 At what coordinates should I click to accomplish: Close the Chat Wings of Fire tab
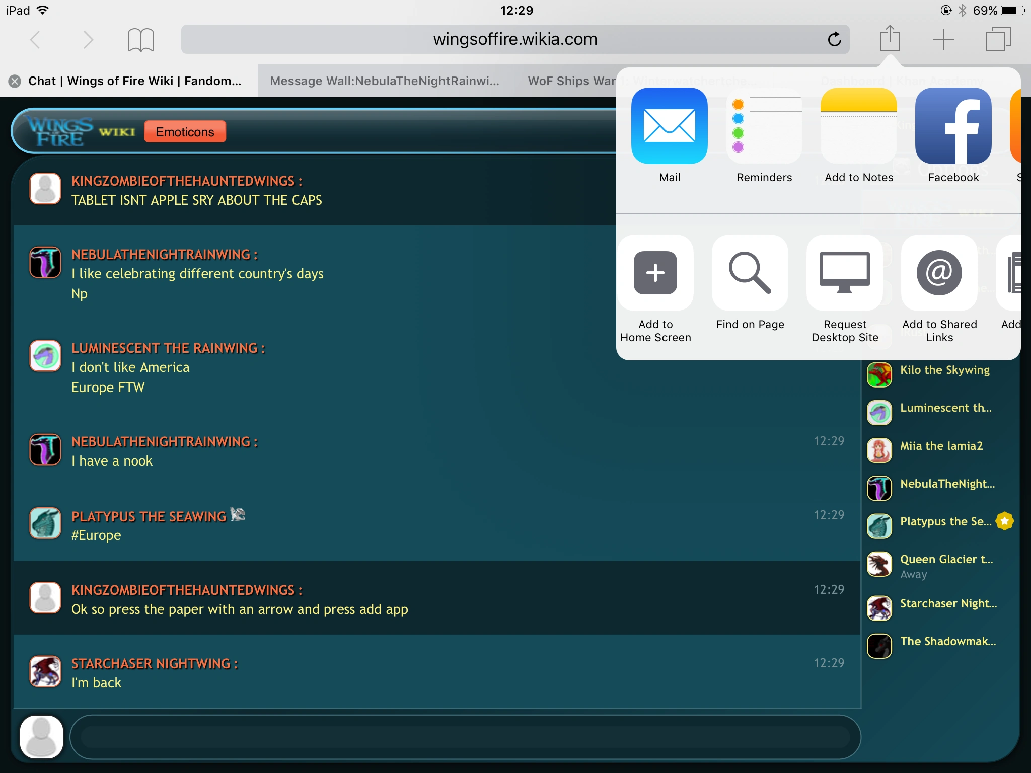tap(15, 81)
